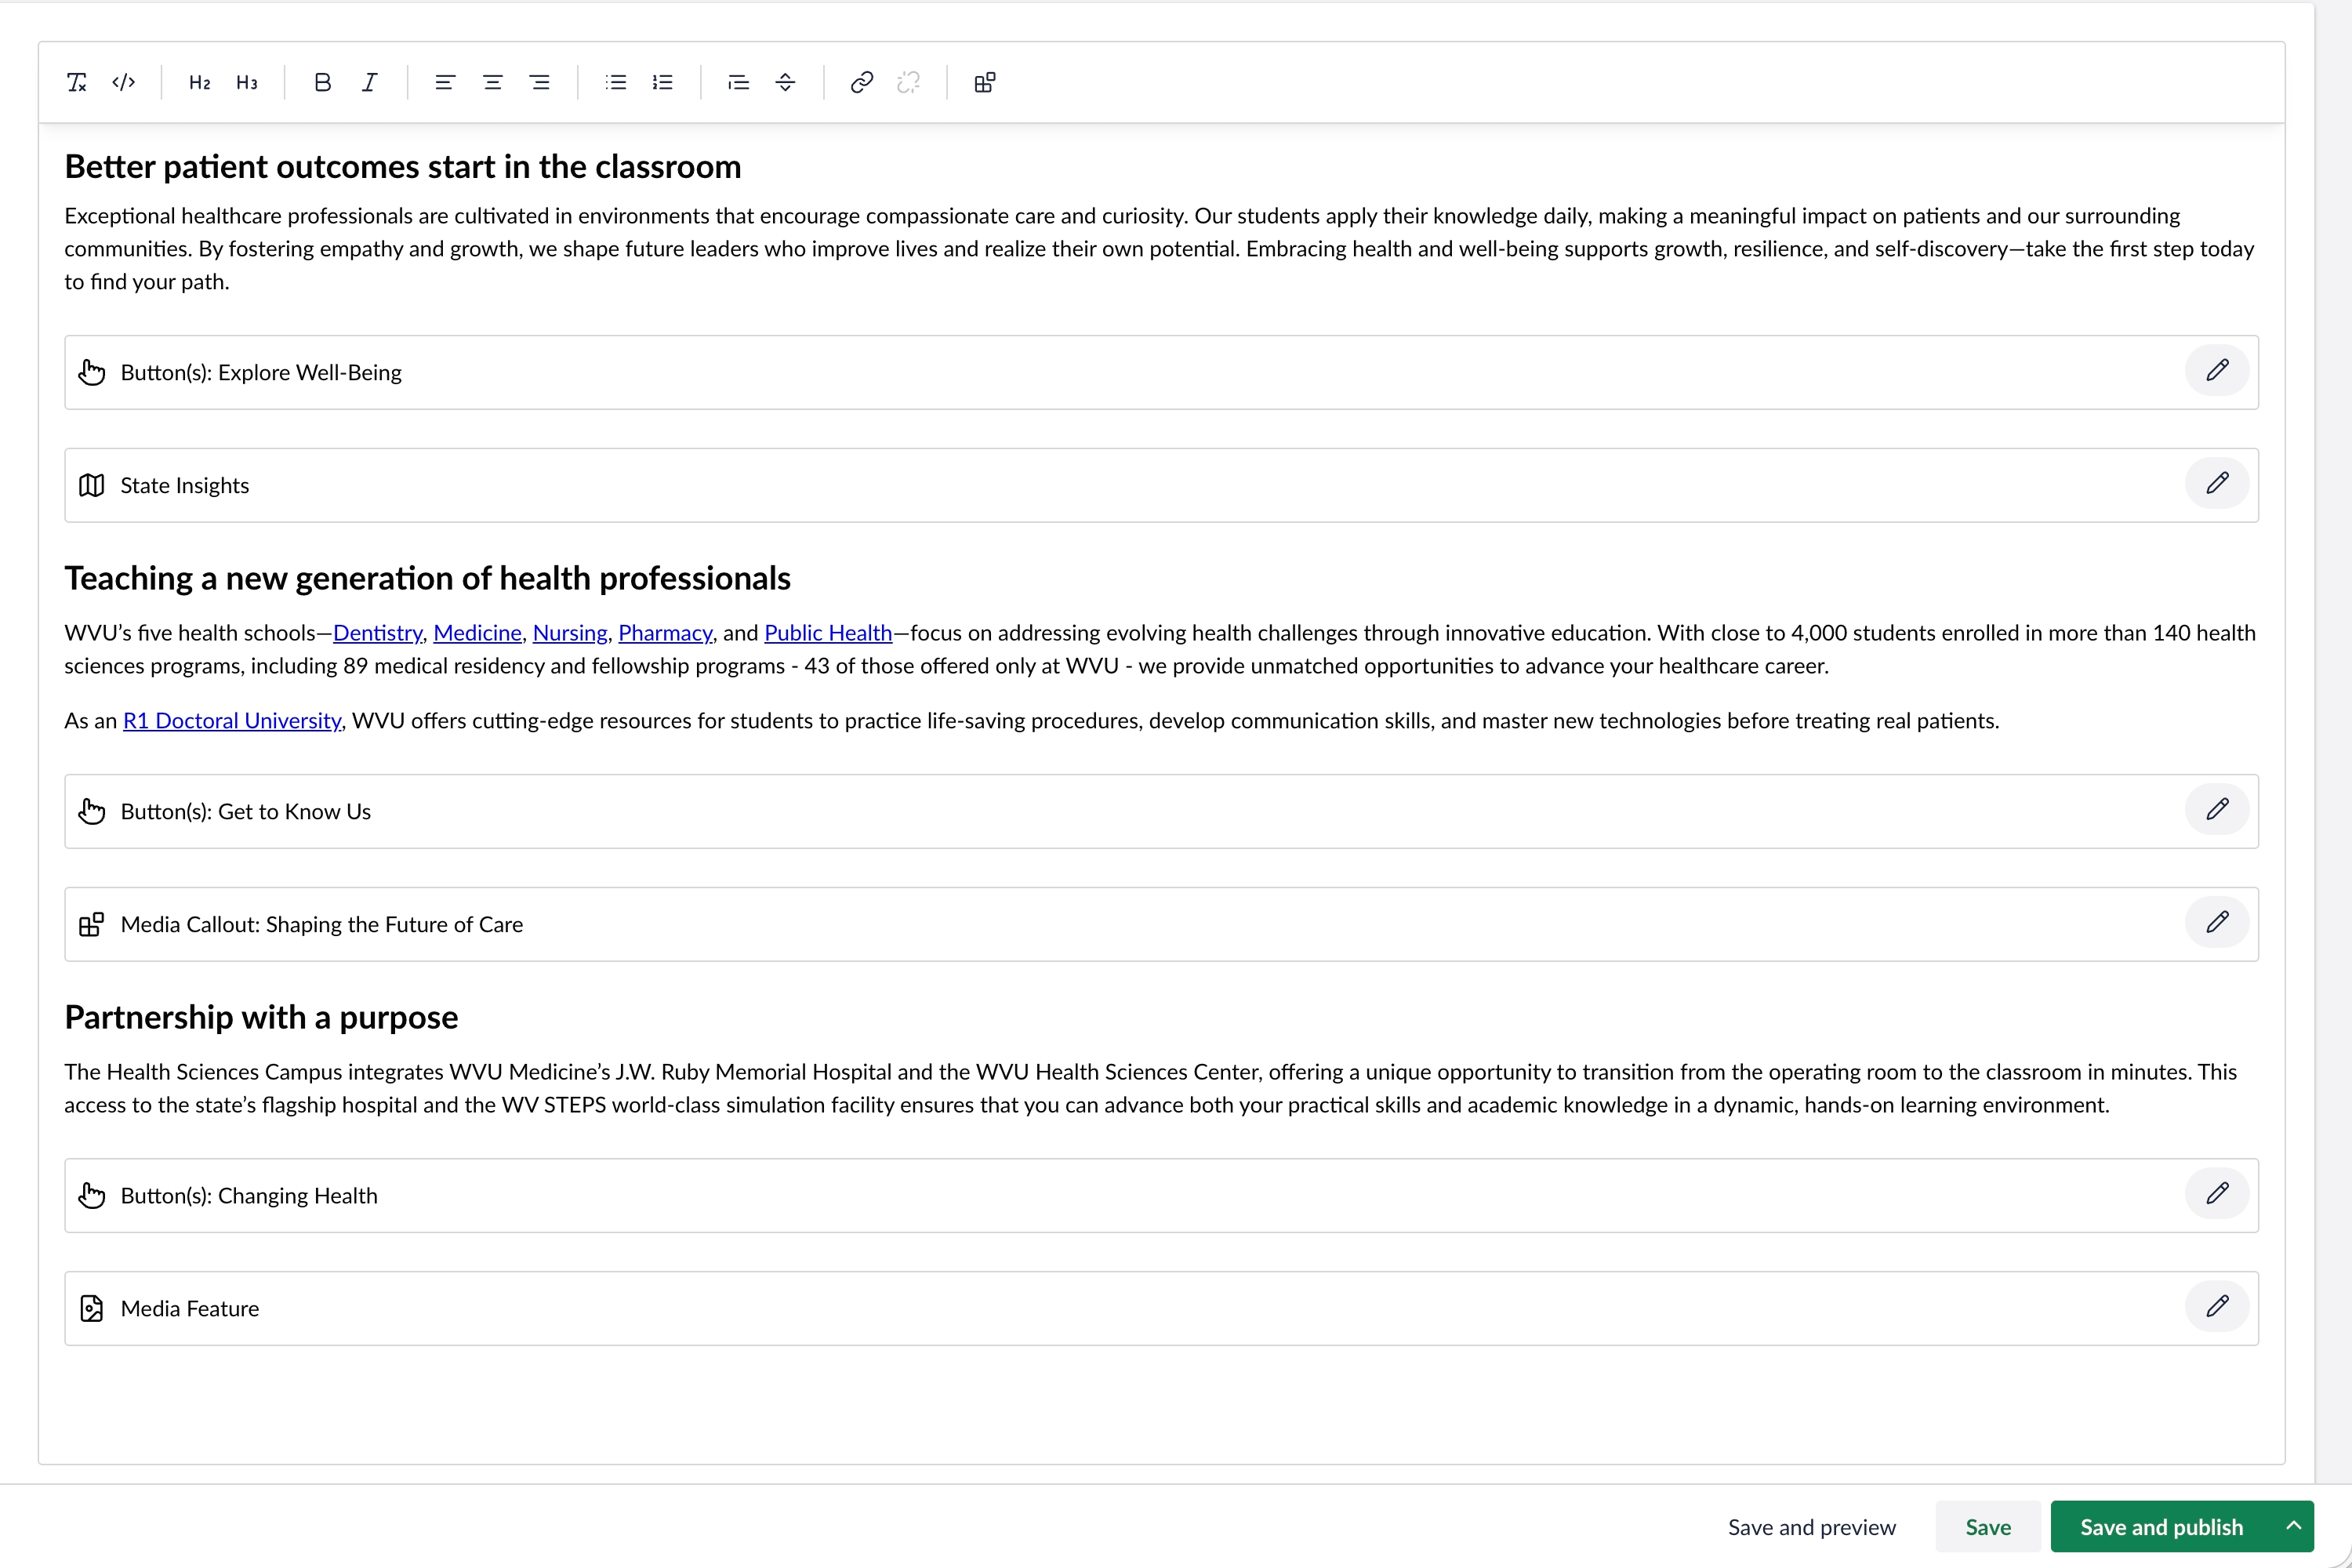This screenshot has height=1568, width=2352.
Task: Click the insert block component icon
Action: (x=984, y=82)
